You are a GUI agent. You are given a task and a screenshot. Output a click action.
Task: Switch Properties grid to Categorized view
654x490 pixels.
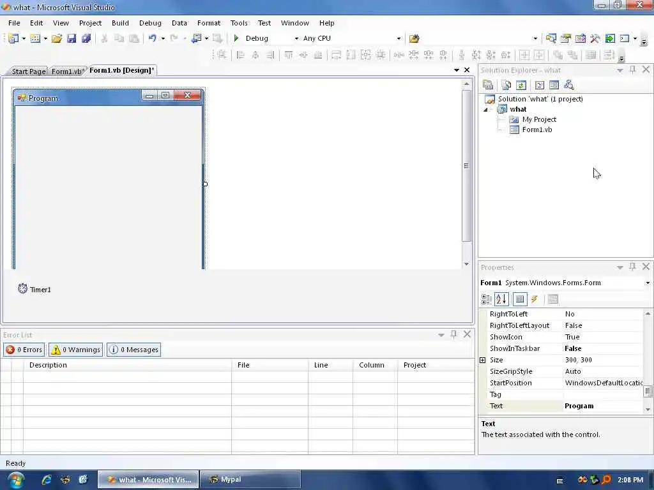pyautogui.click(x=486, y=299)
